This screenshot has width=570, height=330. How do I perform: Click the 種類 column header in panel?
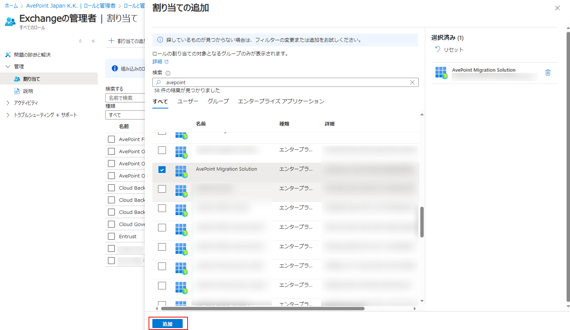point(284,124)
